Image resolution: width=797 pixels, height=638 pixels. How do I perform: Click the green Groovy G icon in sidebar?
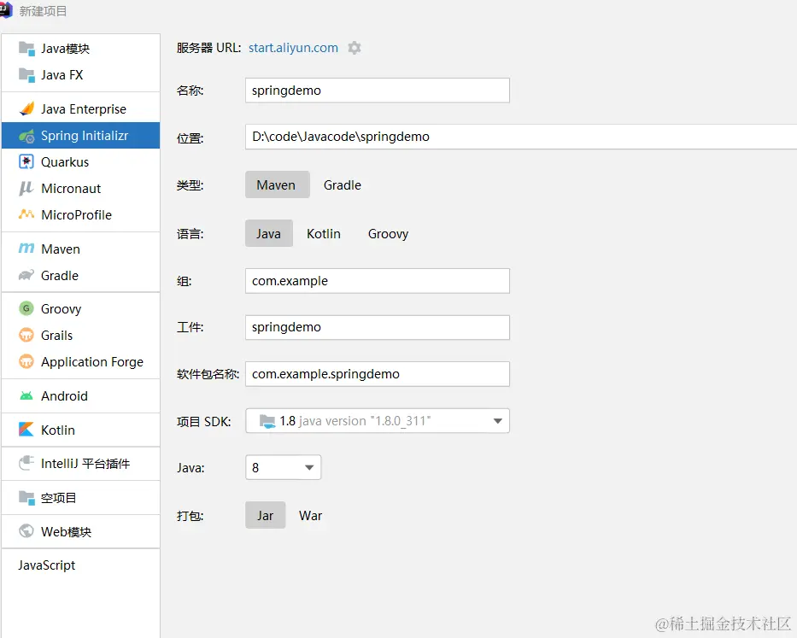coord(26,308)
